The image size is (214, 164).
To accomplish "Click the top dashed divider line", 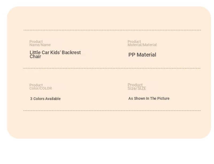I will [x=112, y=30].
